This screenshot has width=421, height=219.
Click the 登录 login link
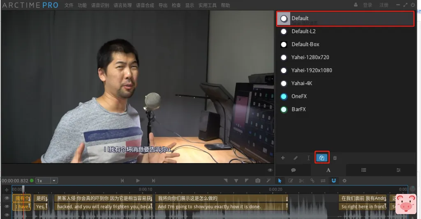point(367,5)
